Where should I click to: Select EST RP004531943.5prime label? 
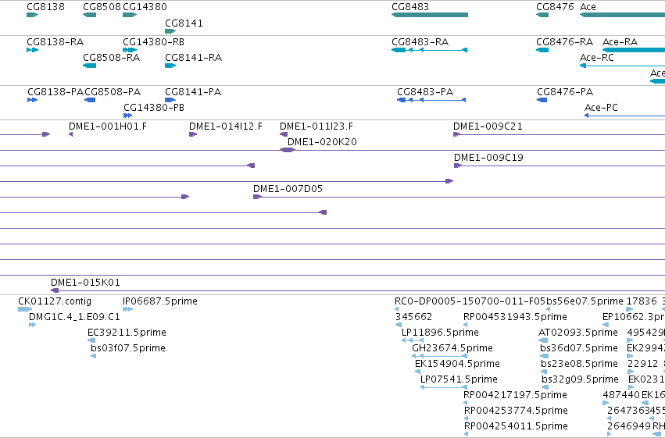515,317
